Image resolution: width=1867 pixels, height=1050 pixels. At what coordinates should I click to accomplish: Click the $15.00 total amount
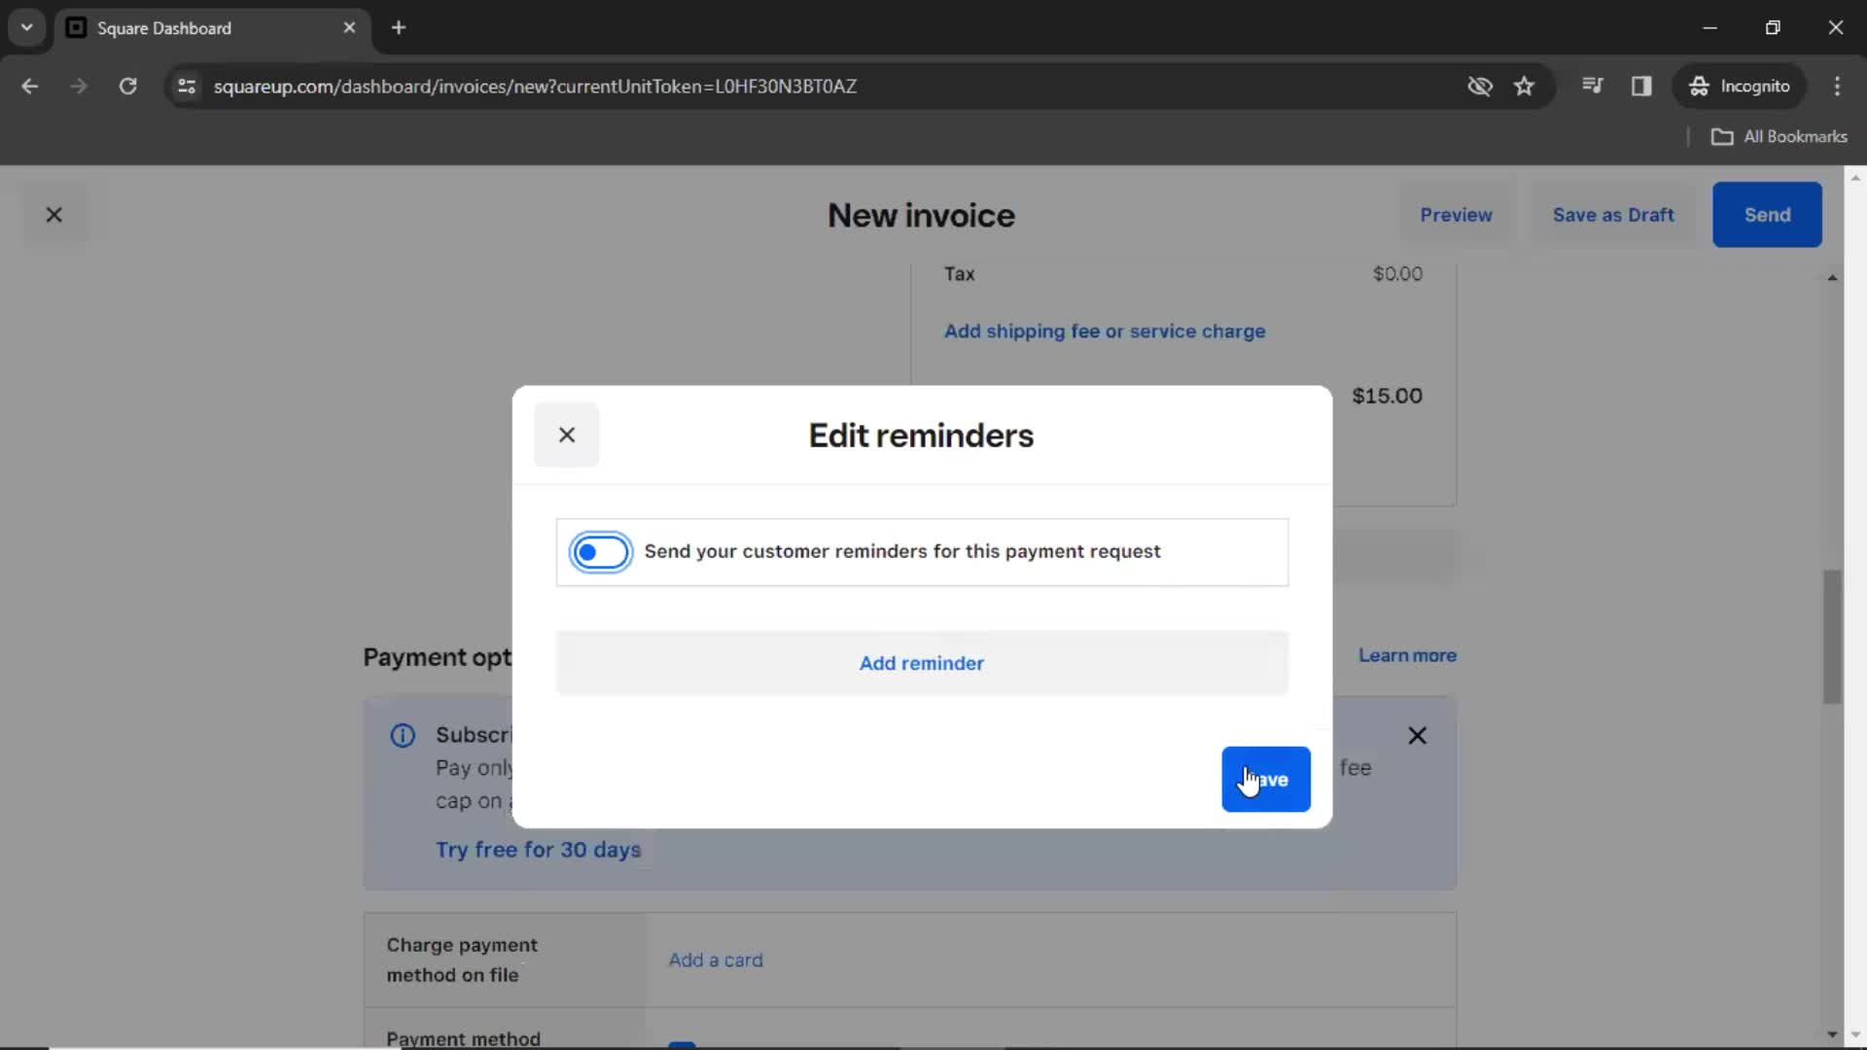[x=1387, y=396]
